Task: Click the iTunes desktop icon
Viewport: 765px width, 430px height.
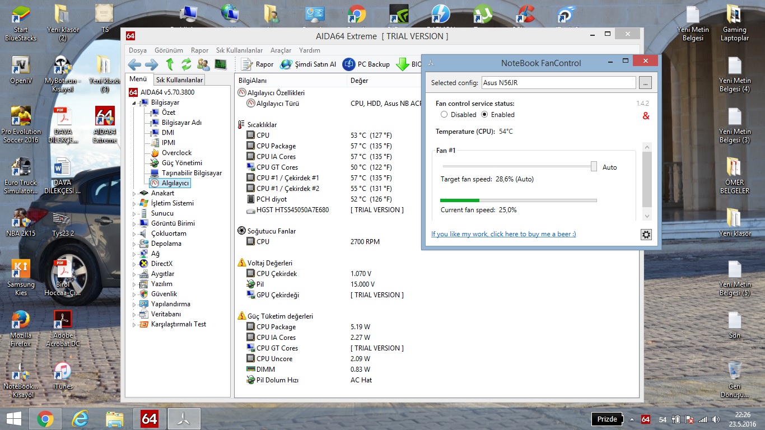Action: 63,375
